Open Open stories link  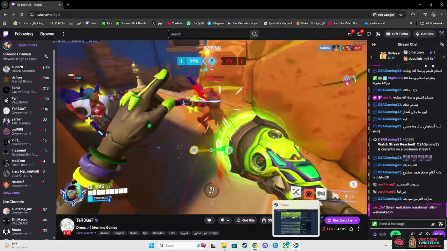tap(27, 45)
